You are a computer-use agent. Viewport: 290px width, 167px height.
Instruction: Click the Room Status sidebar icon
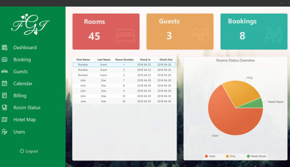pyautogui.click(x=4, y=107)
